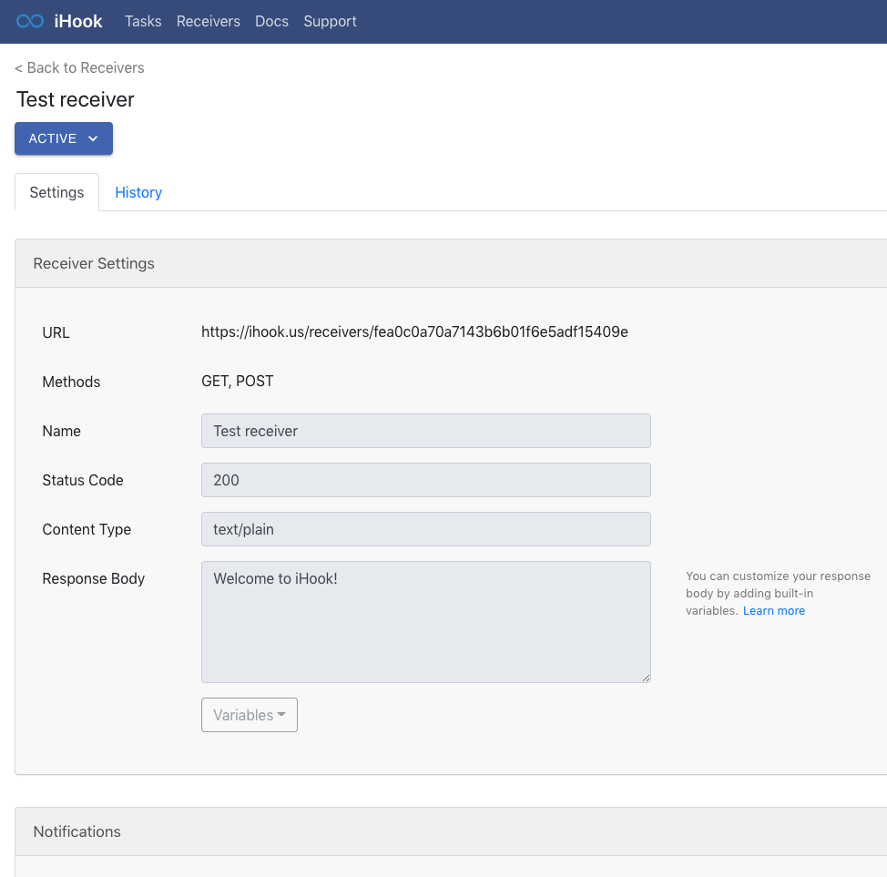Focus the Content Type input field
Image resolution: width=887 pixels, height=877 pixels.
tap(426, 530)
